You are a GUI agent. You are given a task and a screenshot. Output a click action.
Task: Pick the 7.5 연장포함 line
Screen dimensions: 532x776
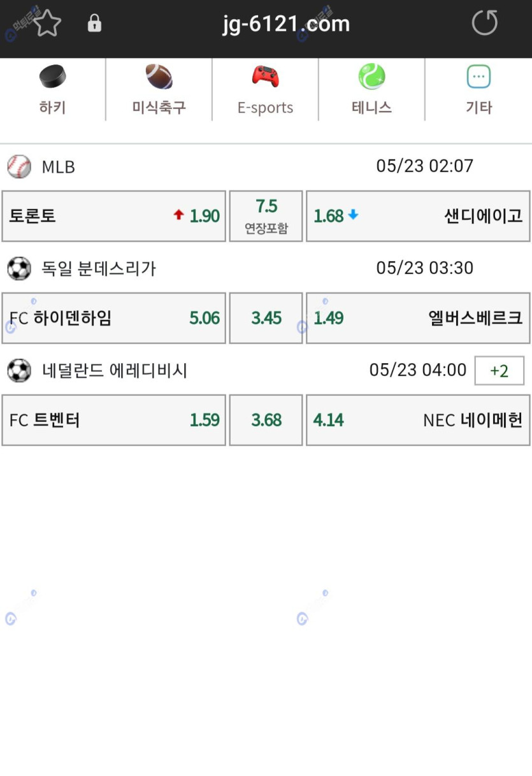tap(266, 216)
